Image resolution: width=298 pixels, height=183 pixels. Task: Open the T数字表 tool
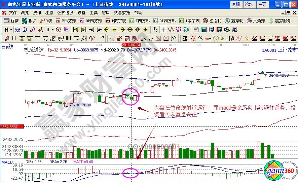click(189, 21)
